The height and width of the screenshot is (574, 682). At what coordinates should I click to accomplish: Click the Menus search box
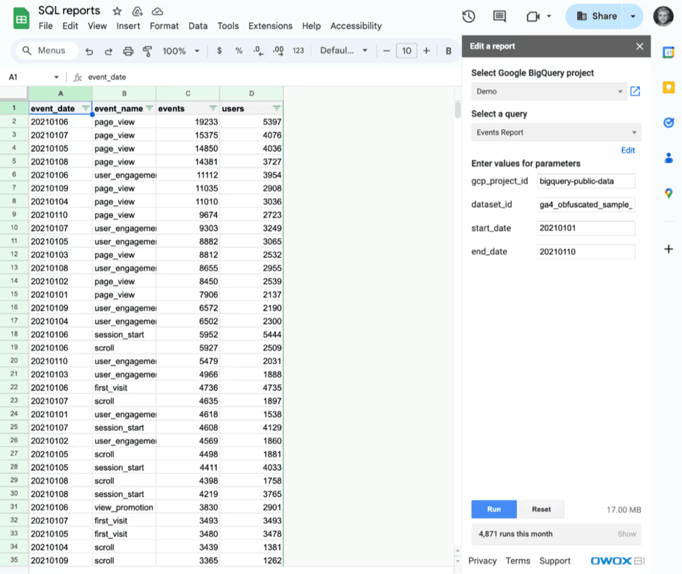coord(47,51)
